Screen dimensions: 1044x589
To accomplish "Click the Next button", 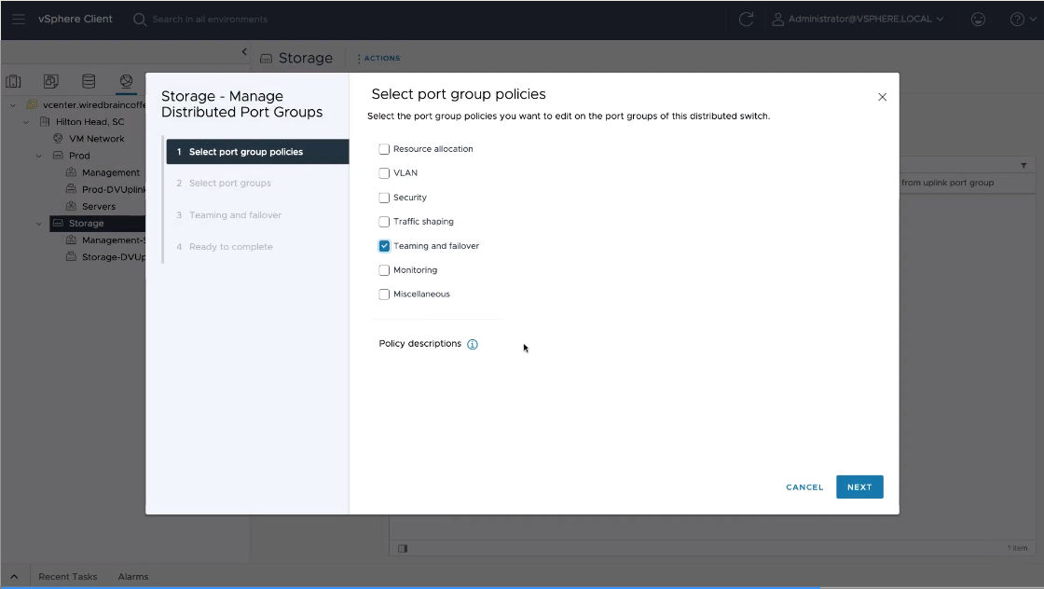I will click(x=859, y=487).
